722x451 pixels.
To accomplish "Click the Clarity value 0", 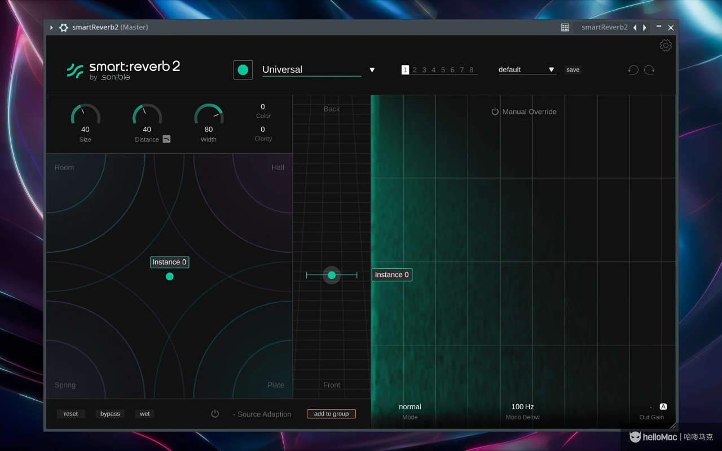I will point(263,129).
